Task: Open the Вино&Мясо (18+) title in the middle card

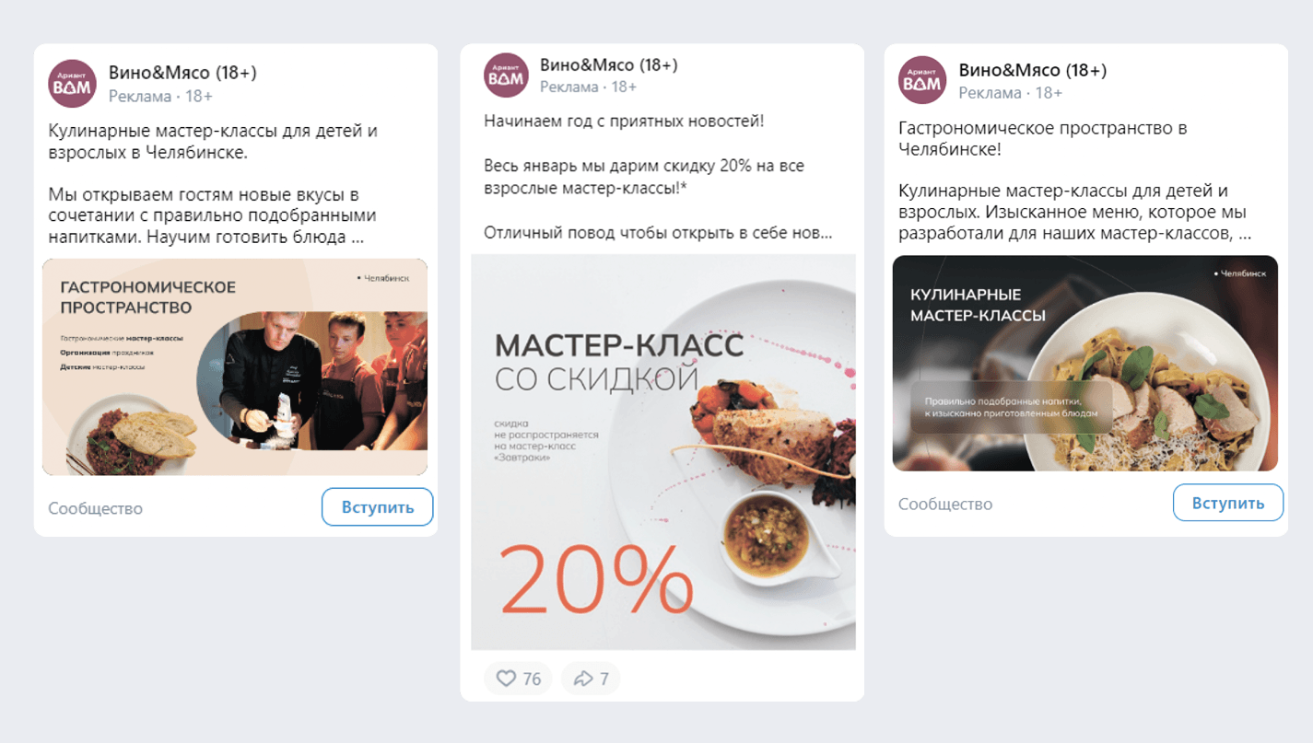Action: coord(609,64)
